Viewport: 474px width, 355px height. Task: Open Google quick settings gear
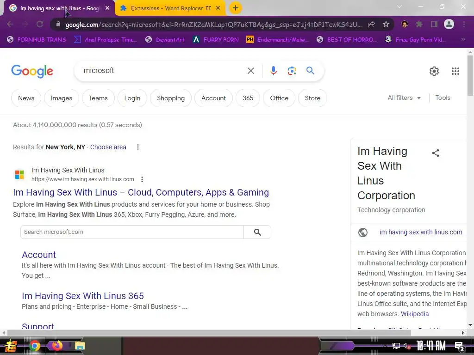pos(434,71)
